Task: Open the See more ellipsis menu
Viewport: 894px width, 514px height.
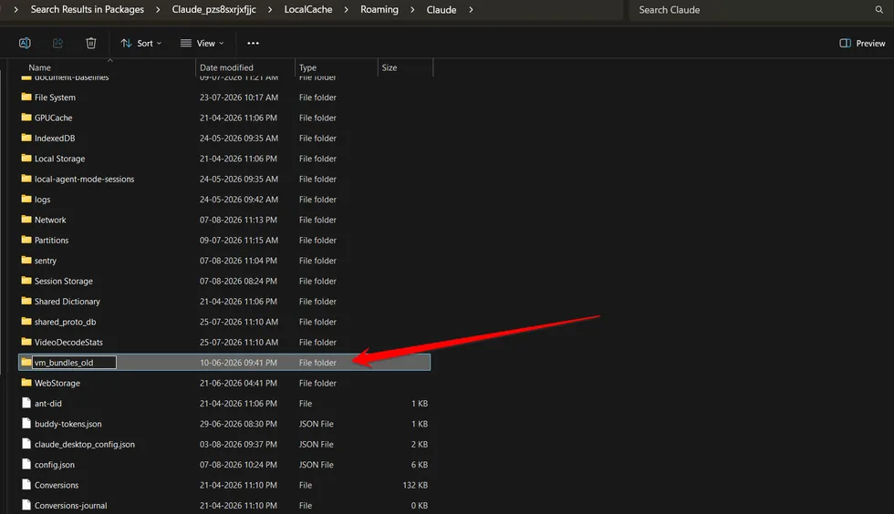Action: pos(254,44)
